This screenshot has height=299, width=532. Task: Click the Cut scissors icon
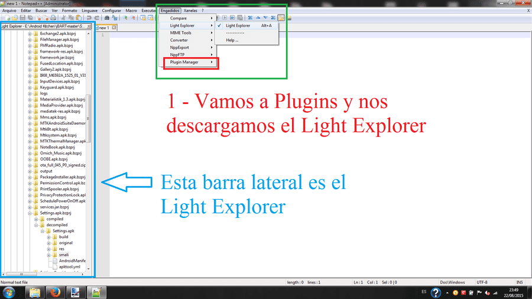63,18
